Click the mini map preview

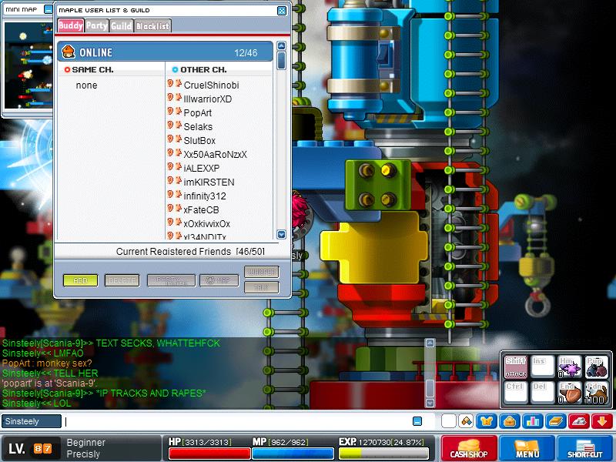(28, 65)
